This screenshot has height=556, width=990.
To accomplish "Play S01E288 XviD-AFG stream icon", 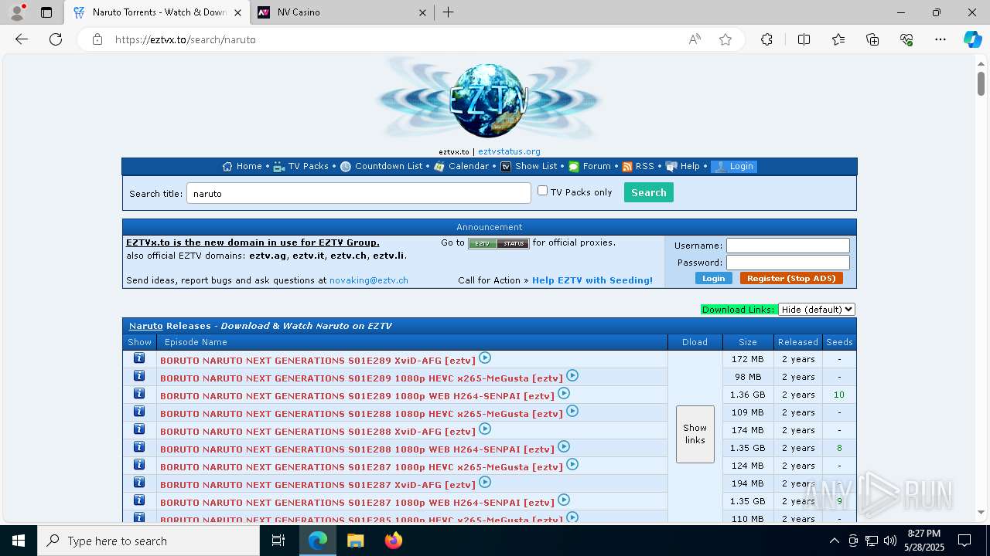I will 485,429.
